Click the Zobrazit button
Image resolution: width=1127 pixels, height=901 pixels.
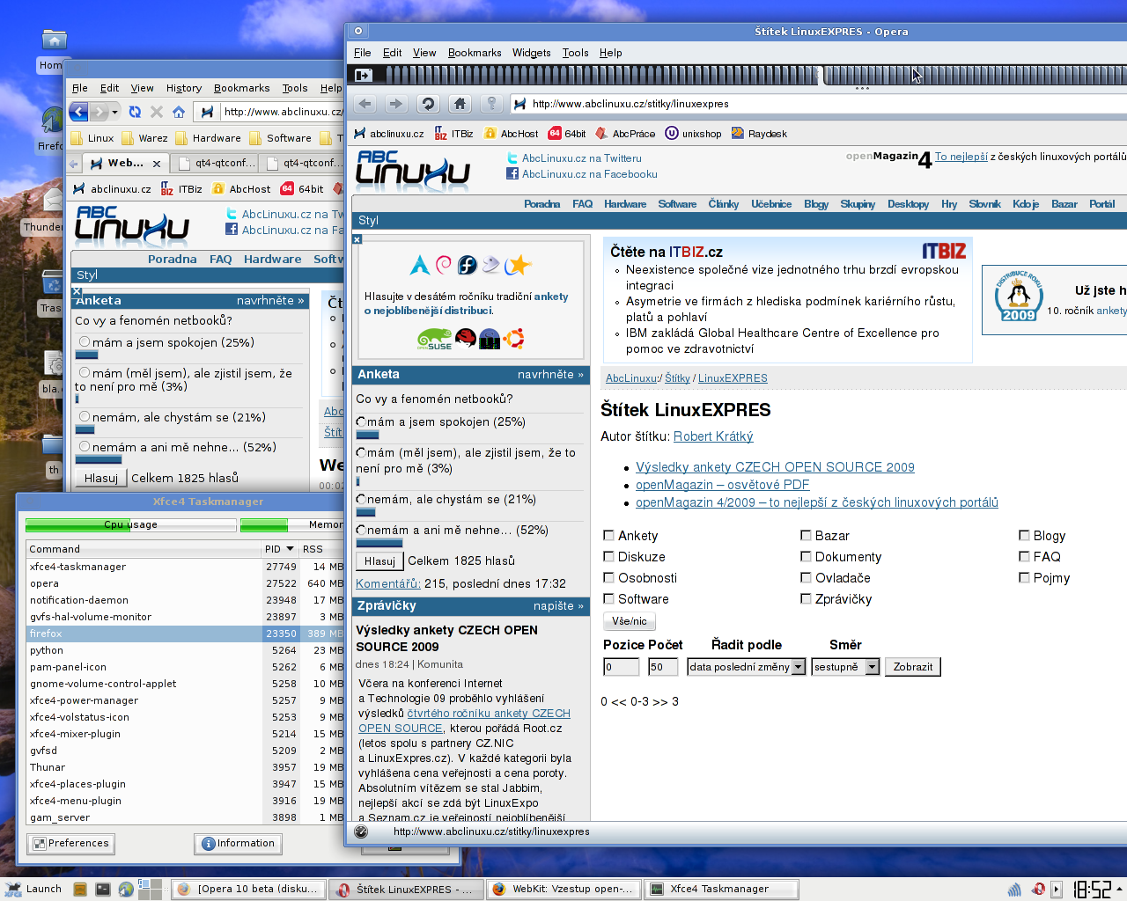[912, 667]
